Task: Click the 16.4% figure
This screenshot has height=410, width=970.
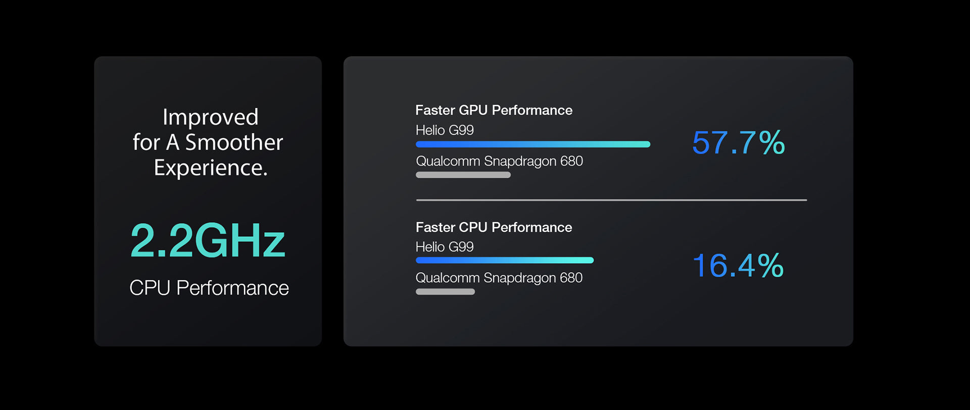Action: click(738, 266)
